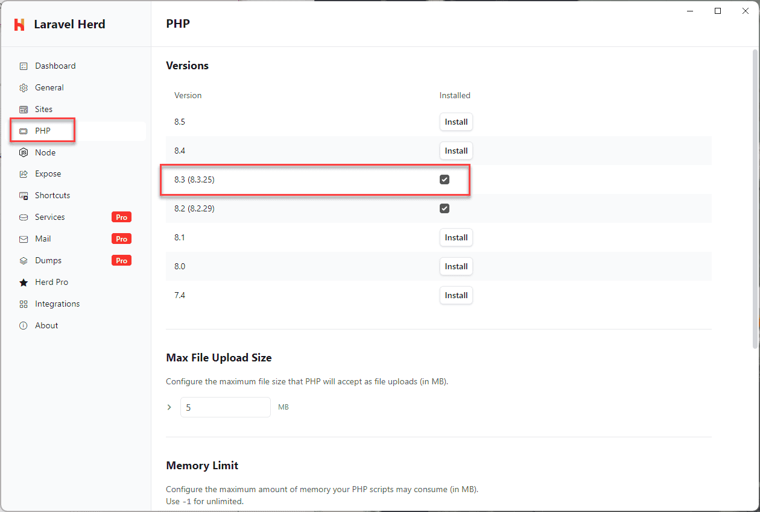
Task: Click the Node hexagon icon
Action: pyautogui.click(x=24, y=153)
